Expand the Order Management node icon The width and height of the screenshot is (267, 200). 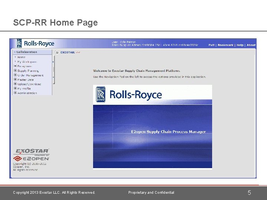(15, 75)
